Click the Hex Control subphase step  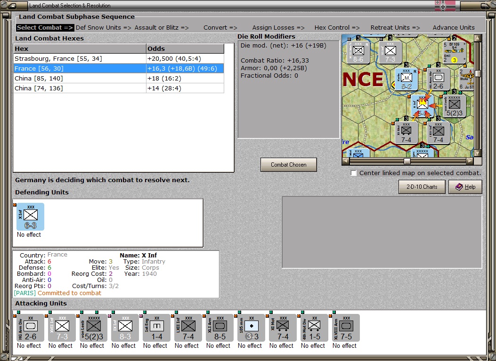point(337,27)
